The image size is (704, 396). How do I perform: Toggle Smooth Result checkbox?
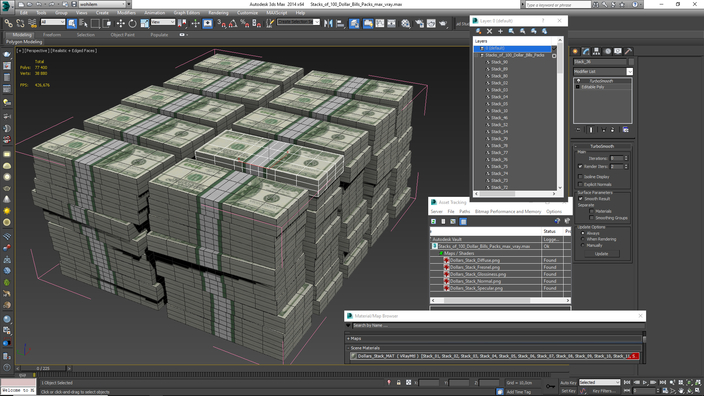tap(580, 199)
